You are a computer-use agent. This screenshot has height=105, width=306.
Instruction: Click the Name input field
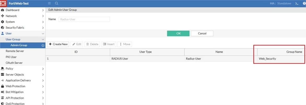tap(84, 19)
